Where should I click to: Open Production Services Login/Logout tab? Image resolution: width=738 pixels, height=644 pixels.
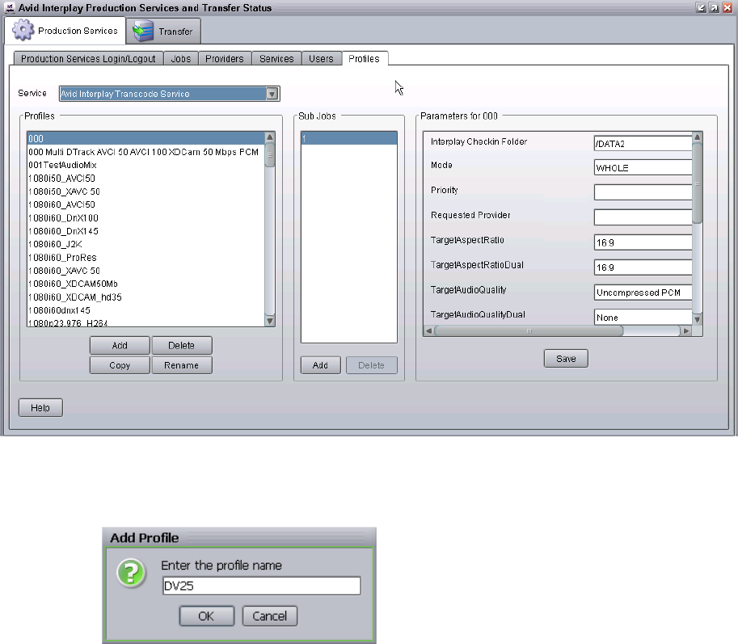tap(88, 58)
